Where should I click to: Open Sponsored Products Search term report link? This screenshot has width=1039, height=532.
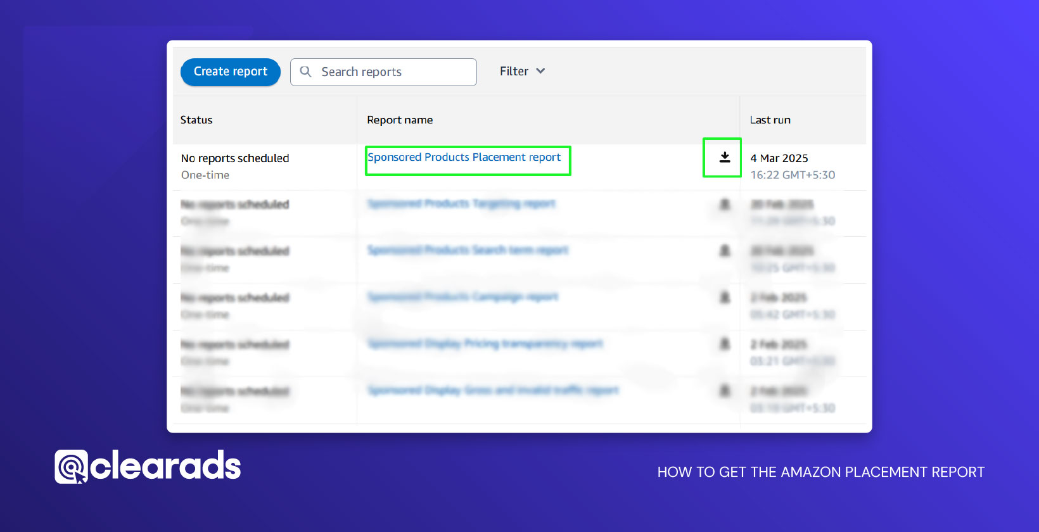(x=468, y=250)
